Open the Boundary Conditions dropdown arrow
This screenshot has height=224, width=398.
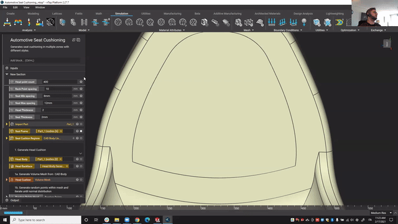click(x=301, y=30)
